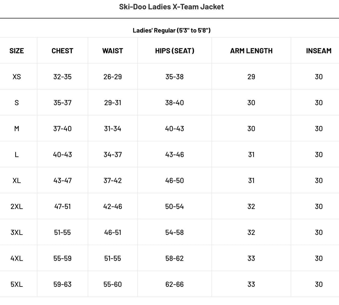Click the HIPS (SEAT) column header
This screenshot has width=339, height=305.
pos(174,51)
